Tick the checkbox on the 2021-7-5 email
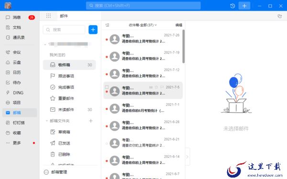This screenshot has width=287, height=179. coord(107,87)
